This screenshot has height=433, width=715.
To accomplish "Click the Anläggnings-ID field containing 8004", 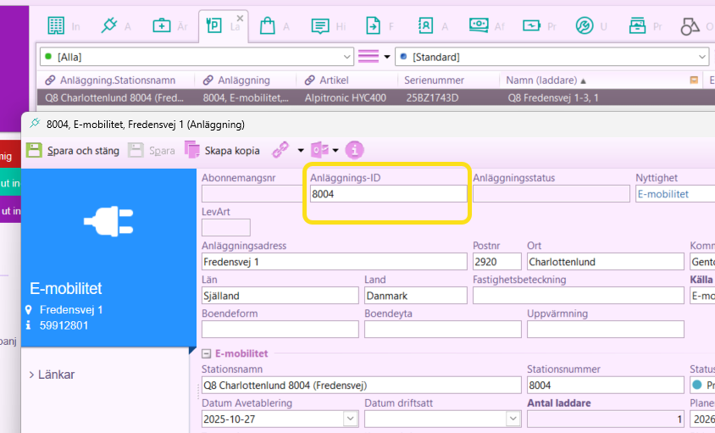I will (x=388, y=194).
